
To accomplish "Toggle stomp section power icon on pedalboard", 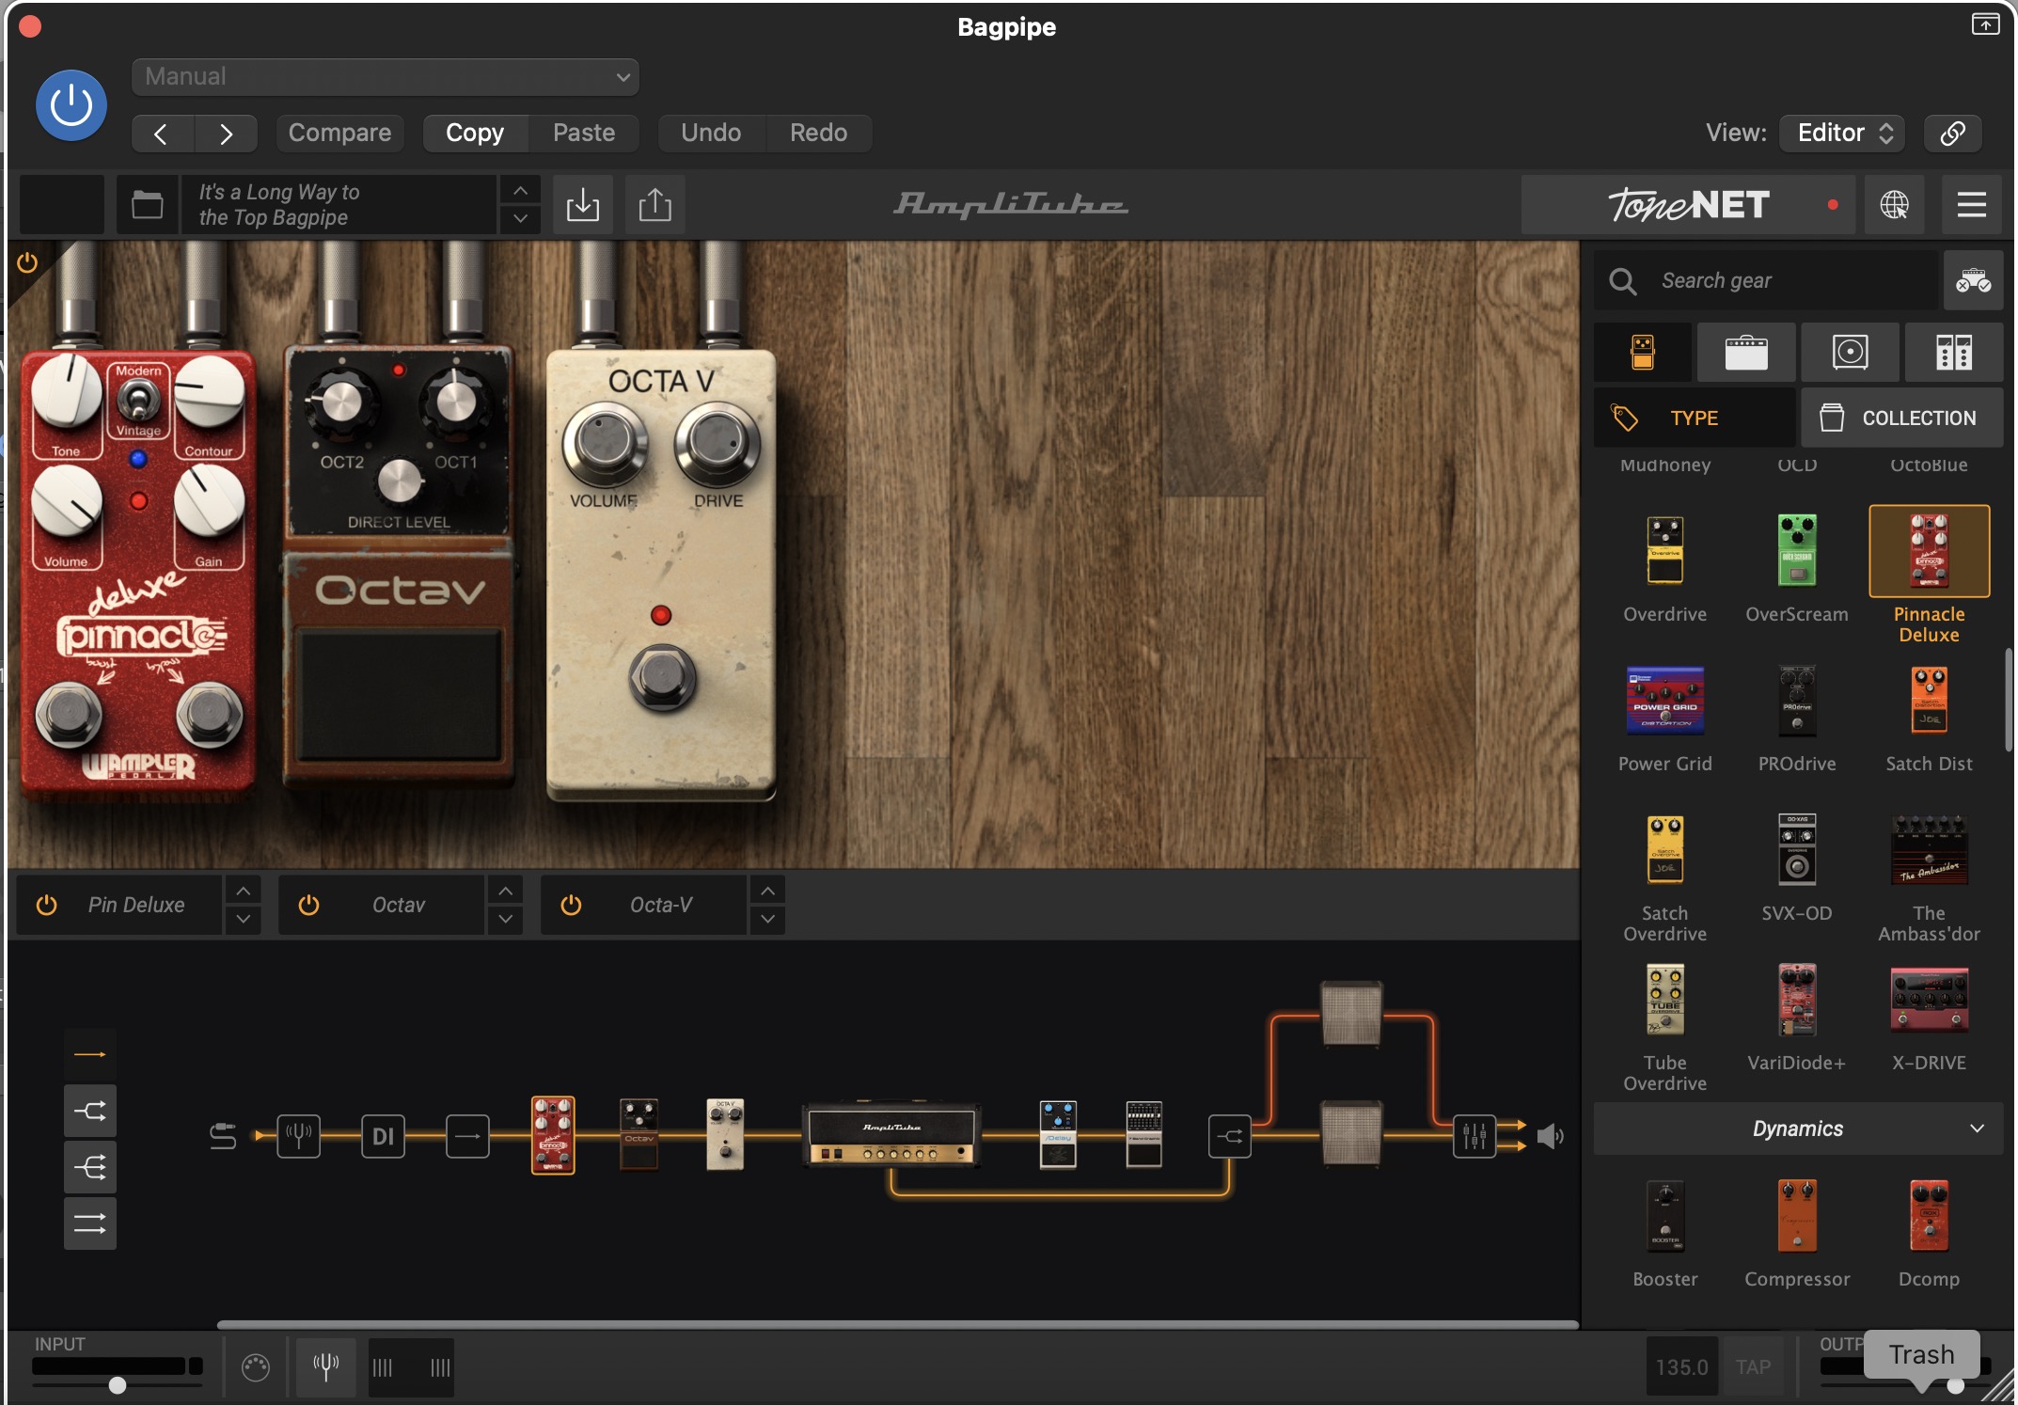I will 27,262.
